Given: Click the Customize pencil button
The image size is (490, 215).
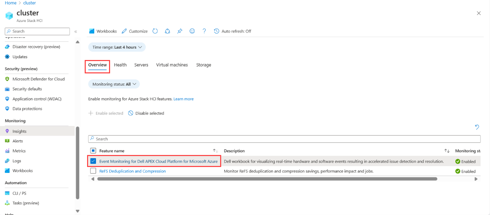Looking at the screenshot, I should point(135,31).
